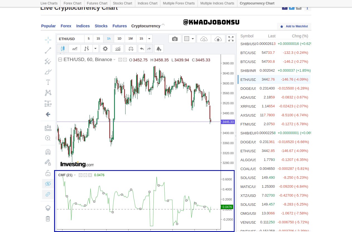Select the measure tool in sidebar
The width and height of the screenshot is (352, 232).
point(48,128)
